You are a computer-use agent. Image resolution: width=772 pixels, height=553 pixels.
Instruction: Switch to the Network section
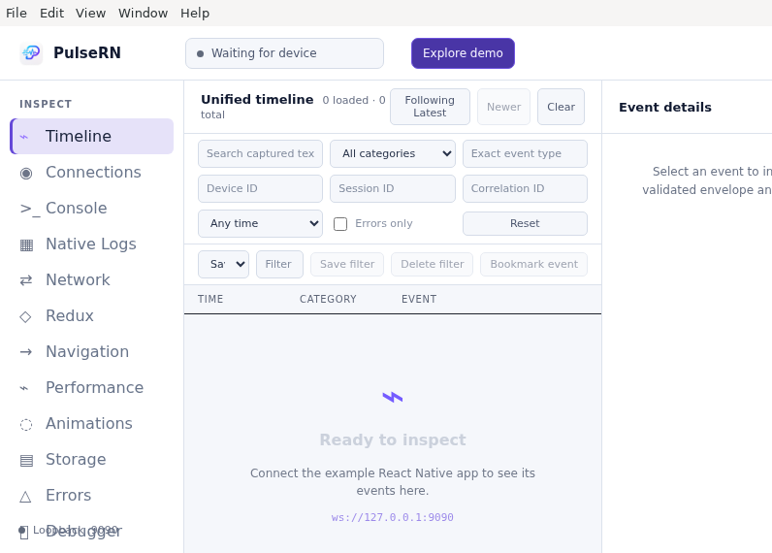pos(91,280)
